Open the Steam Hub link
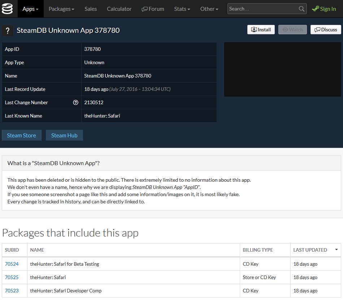The height and width of the screenshot is (300, 343). (64, 135)
